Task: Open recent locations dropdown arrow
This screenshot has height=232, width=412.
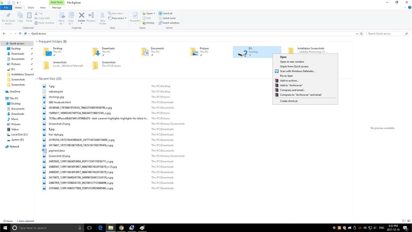Action: click(x=16, y=34)
